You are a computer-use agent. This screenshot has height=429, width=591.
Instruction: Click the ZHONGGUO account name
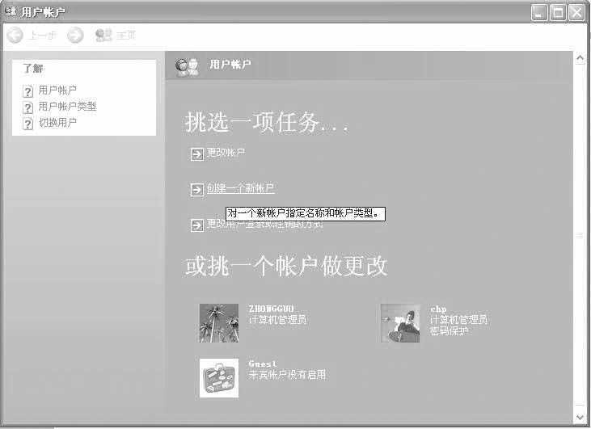[x=273, y=309]
